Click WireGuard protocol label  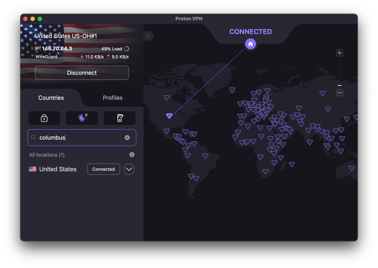(x=46, y=56)
